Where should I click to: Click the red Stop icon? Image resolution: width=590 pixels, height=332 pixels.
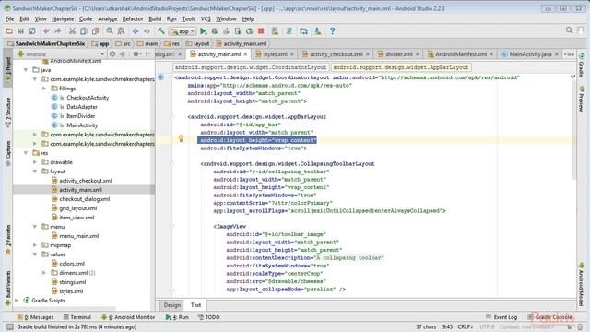261,31
